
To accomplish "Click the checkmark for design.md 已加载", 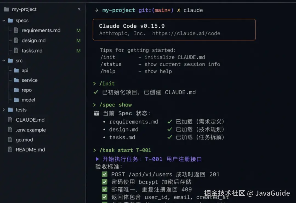I will pyautogui.click(x=170, y=129).
